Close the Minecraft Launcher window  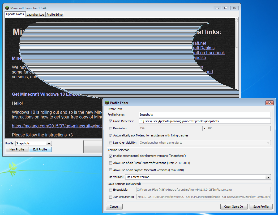tap(234, 8)
